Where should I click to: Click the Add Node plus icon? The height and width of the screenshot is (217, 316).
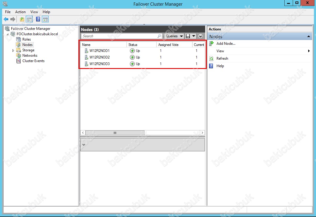coord(211,43)
